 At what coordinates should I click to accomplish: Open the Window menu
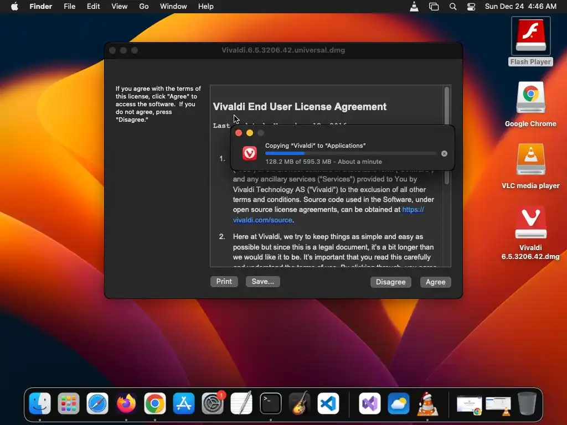pos(173,7)
